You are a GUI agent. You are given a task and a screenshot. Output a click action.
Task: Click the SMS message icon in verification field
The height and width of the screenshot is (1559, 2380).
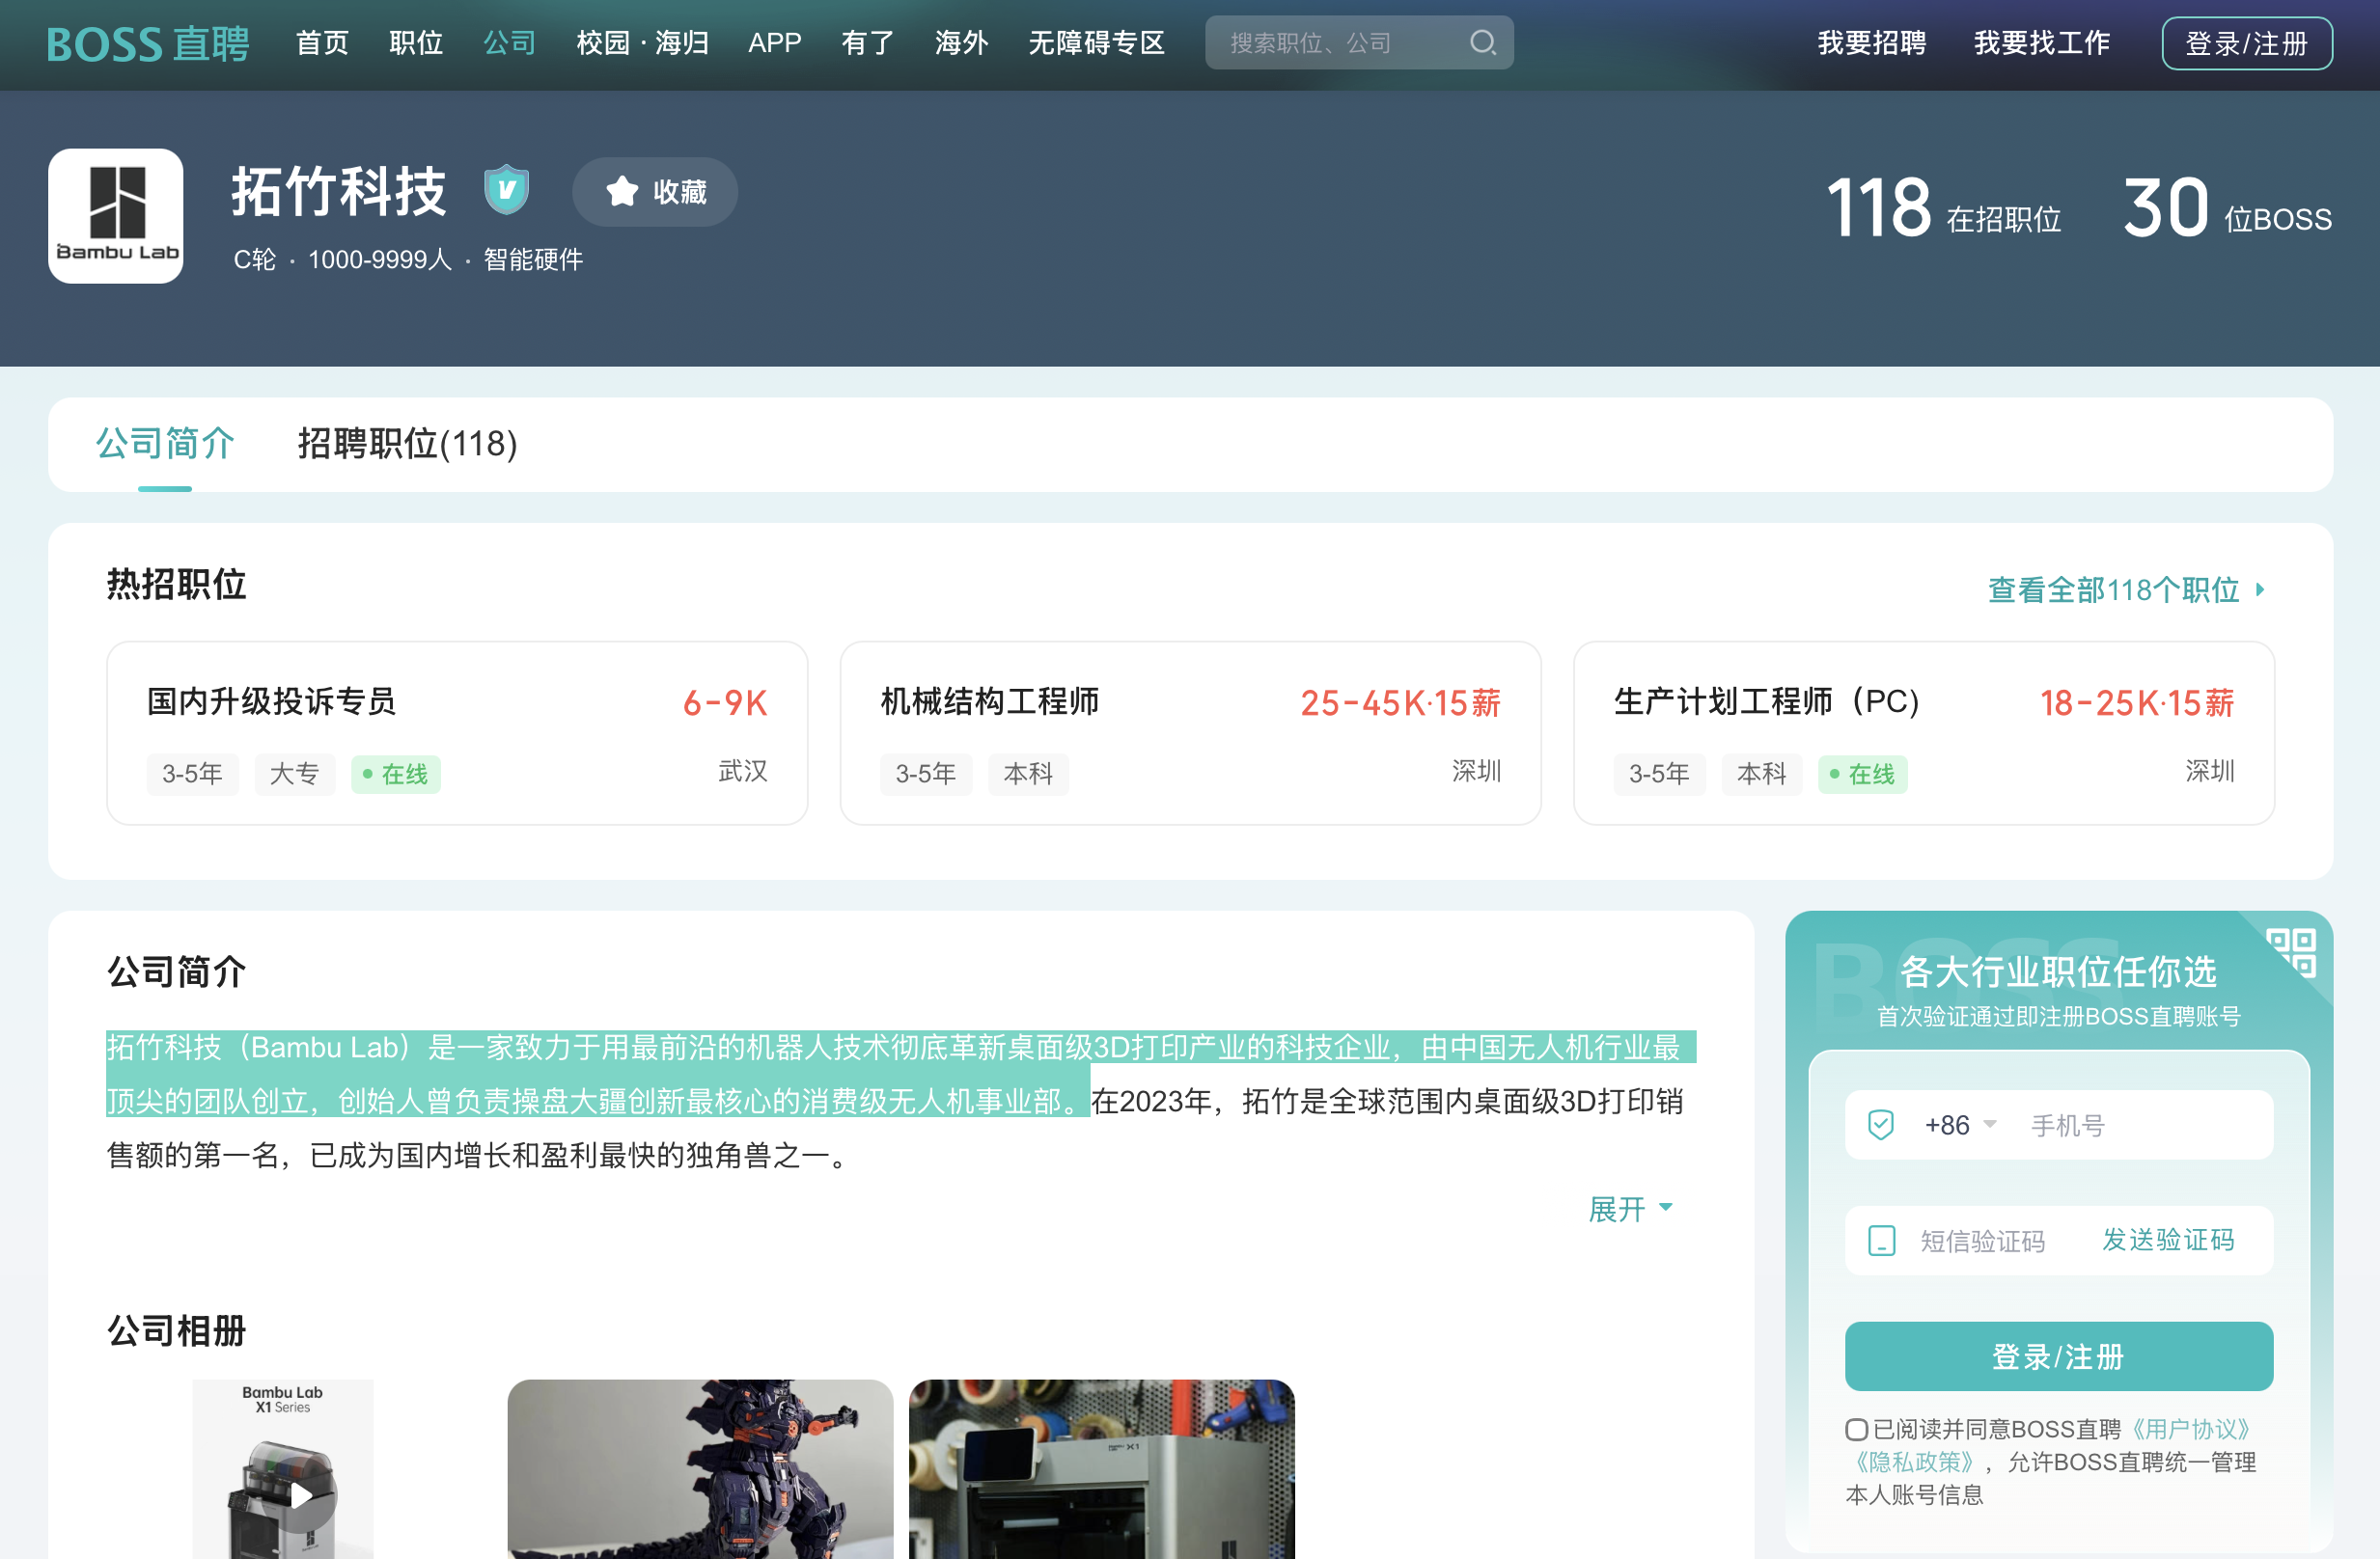tap(1883, 1242)
